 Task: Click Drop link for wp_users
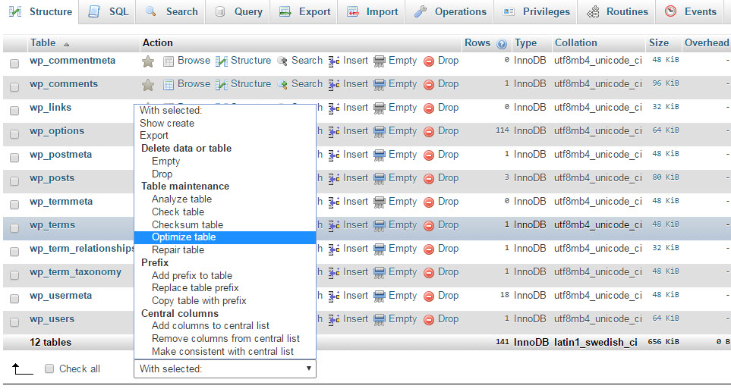point(448,319)
